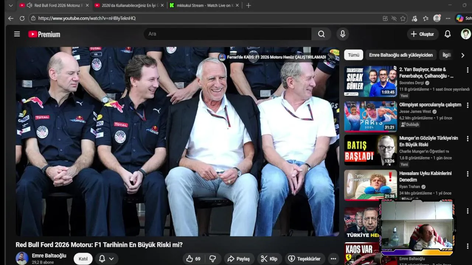Open the YouTube hamburger guide menu
This screenshot has width=472, height=265.
point(17,34)
